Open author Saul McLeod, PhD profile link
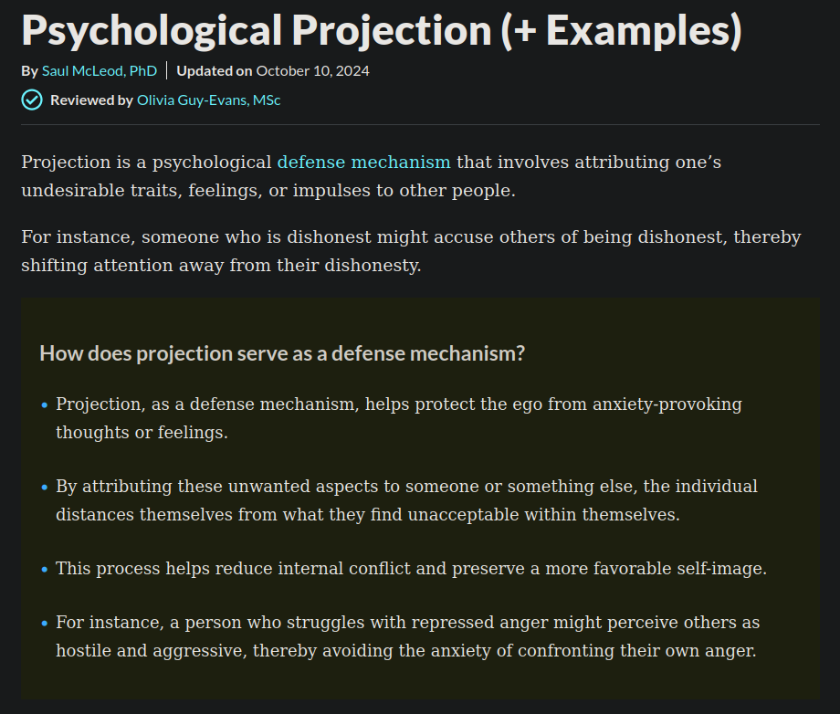This screenshot has height=714, width=840. coord(100,70)
